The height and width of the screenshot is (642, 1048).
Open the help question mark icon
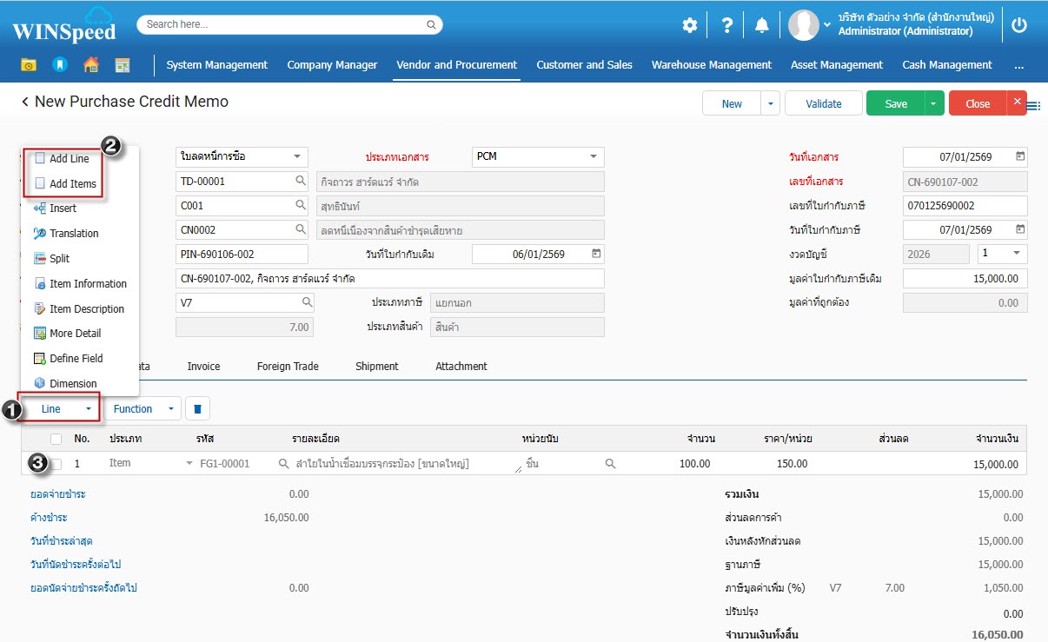point(727,25)
